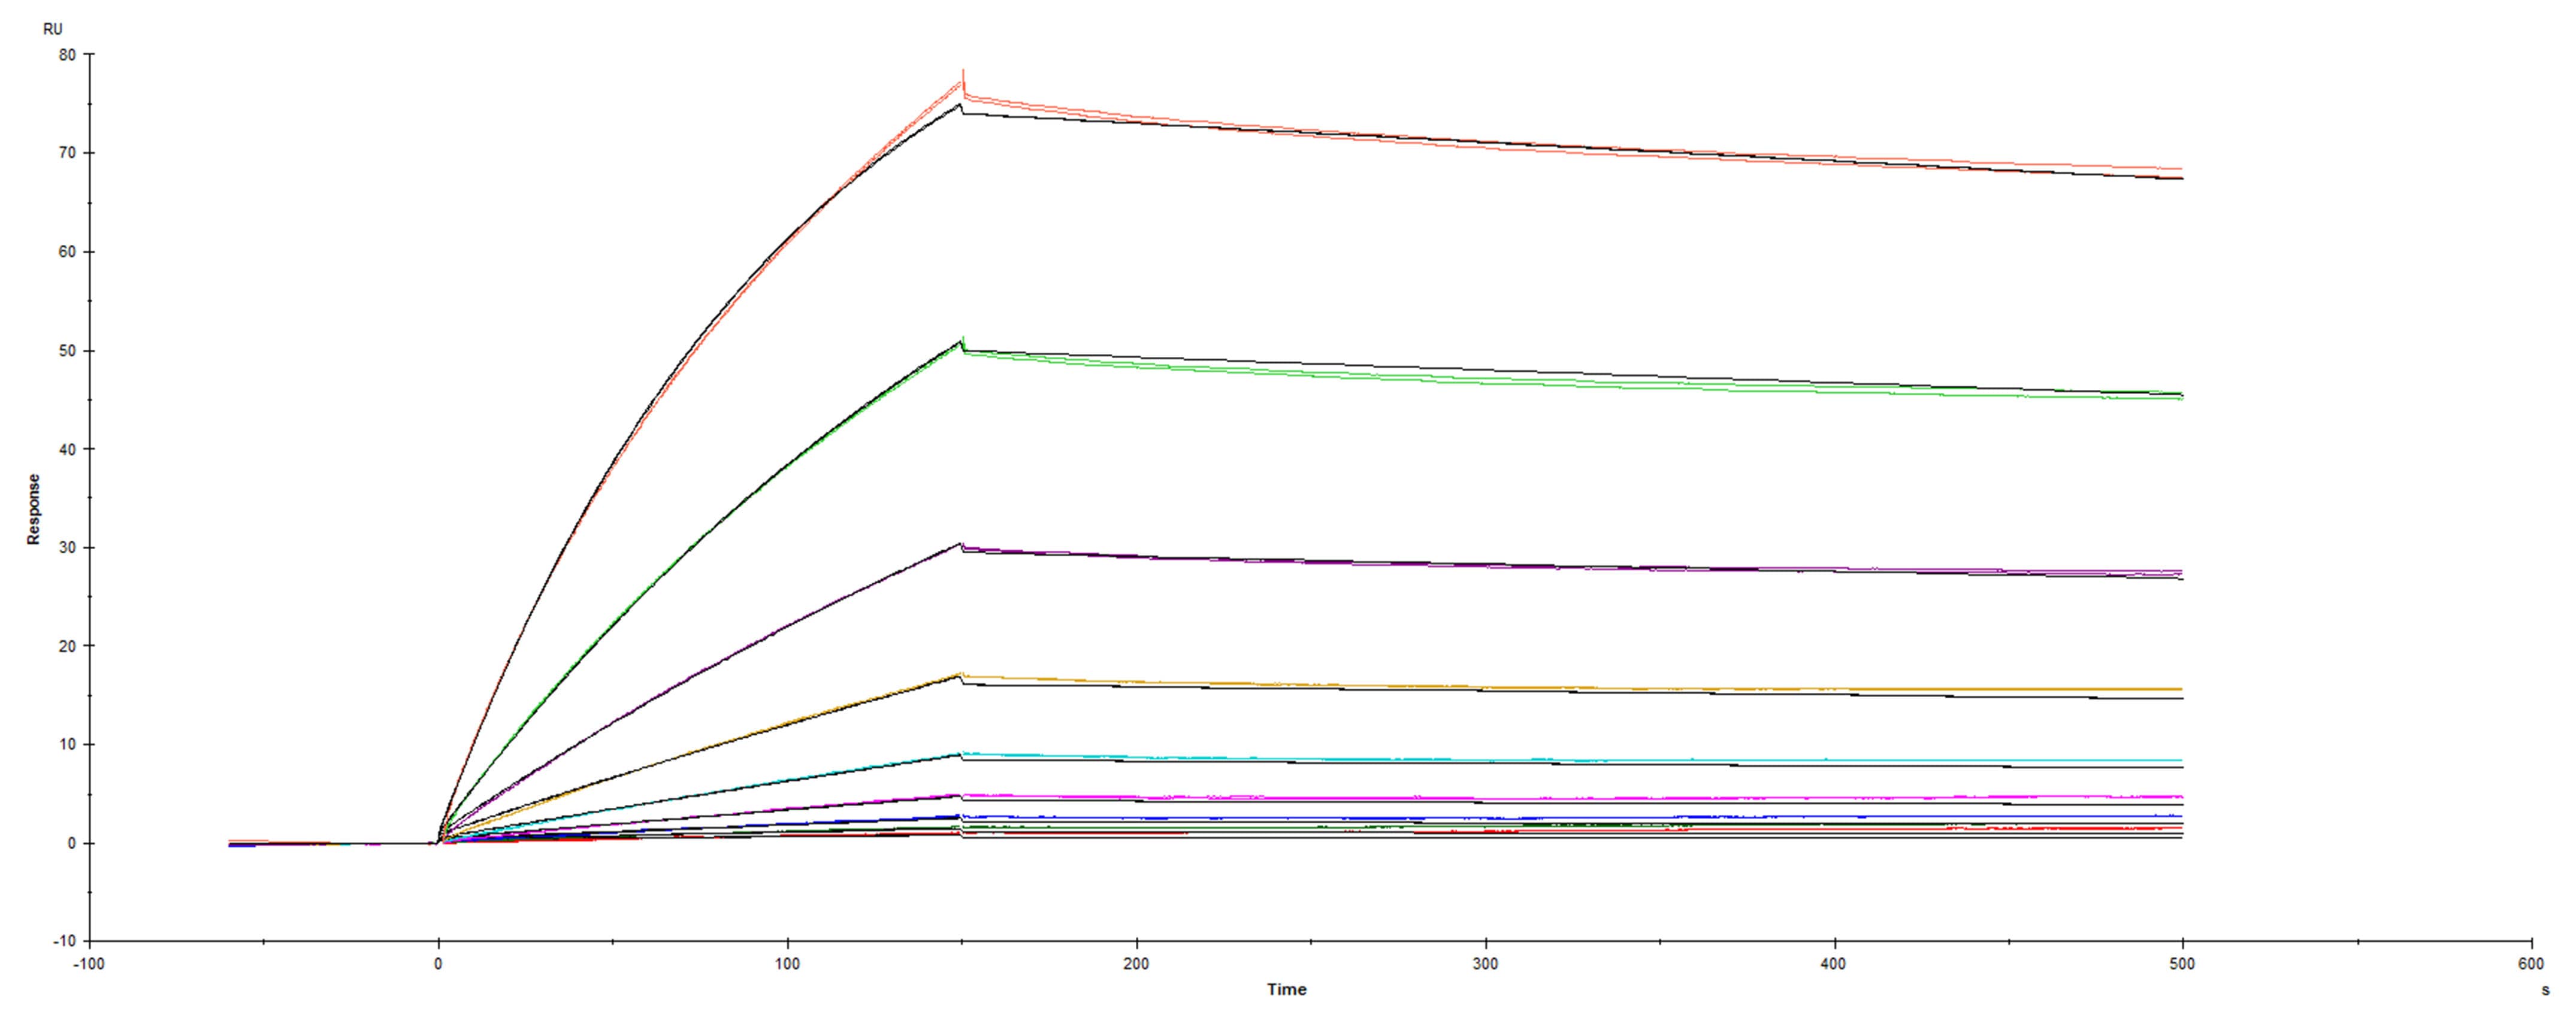Click the 200 tick label on the time axis
This screenshot has width=2576, height=1018.
(1136, 964)
